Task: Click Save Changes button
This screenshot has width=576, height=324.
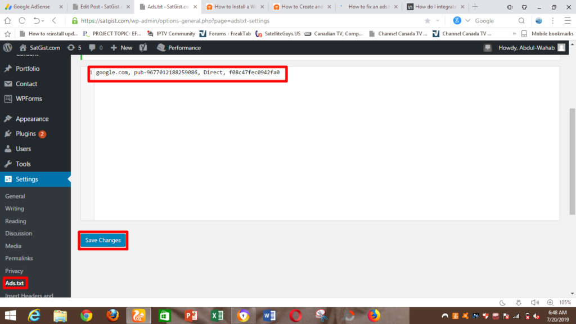Action: tap(103, 240)
